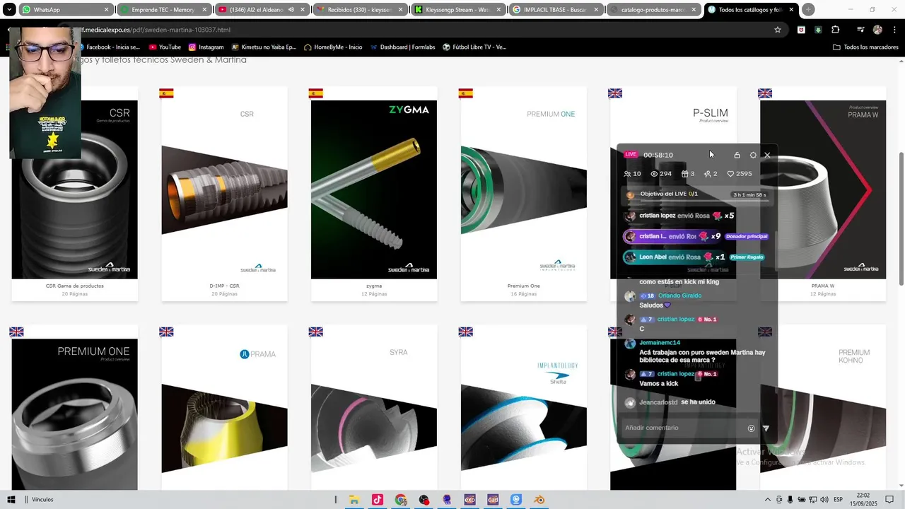Open the Implantology Shelta catalog thumbnail
This screenshot has width=905, height=509.
524,414
